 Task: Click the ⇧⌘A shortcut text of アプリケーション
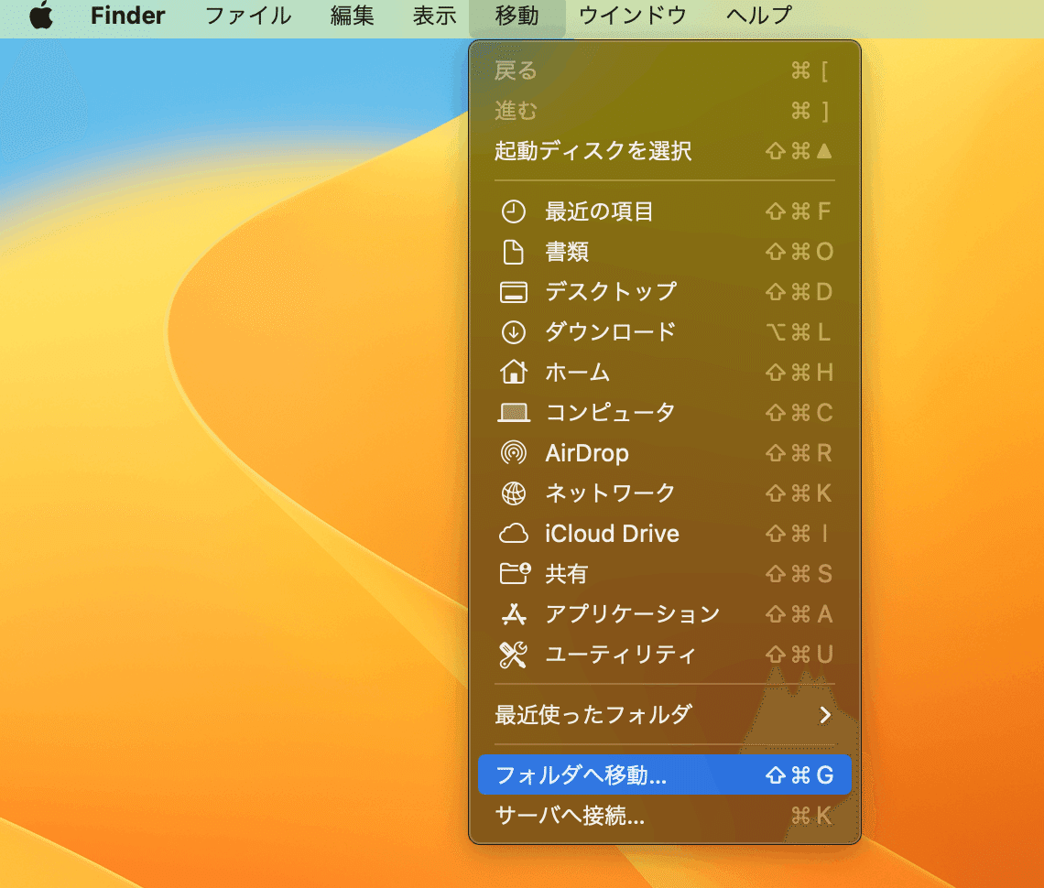pyautogui.click(x=799, y=613)
